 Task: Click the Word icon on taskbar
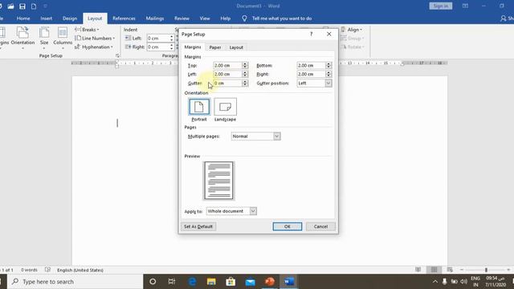point(289,282)
